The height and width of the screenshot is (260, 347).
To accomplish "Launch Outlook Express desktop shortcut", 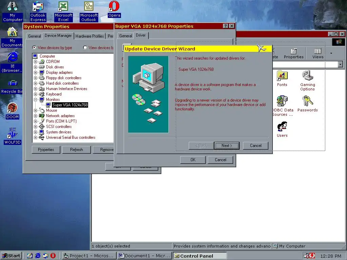I will [x=38, y=11].
